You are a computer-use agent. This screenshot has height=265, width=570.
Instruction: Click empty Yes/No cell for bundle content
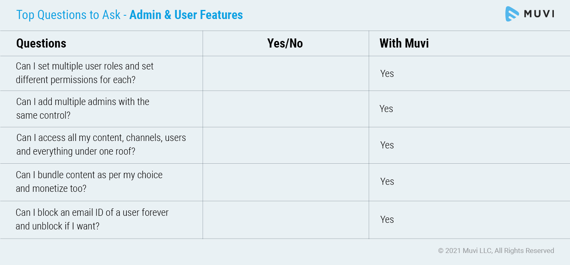(x=286, y=182)
